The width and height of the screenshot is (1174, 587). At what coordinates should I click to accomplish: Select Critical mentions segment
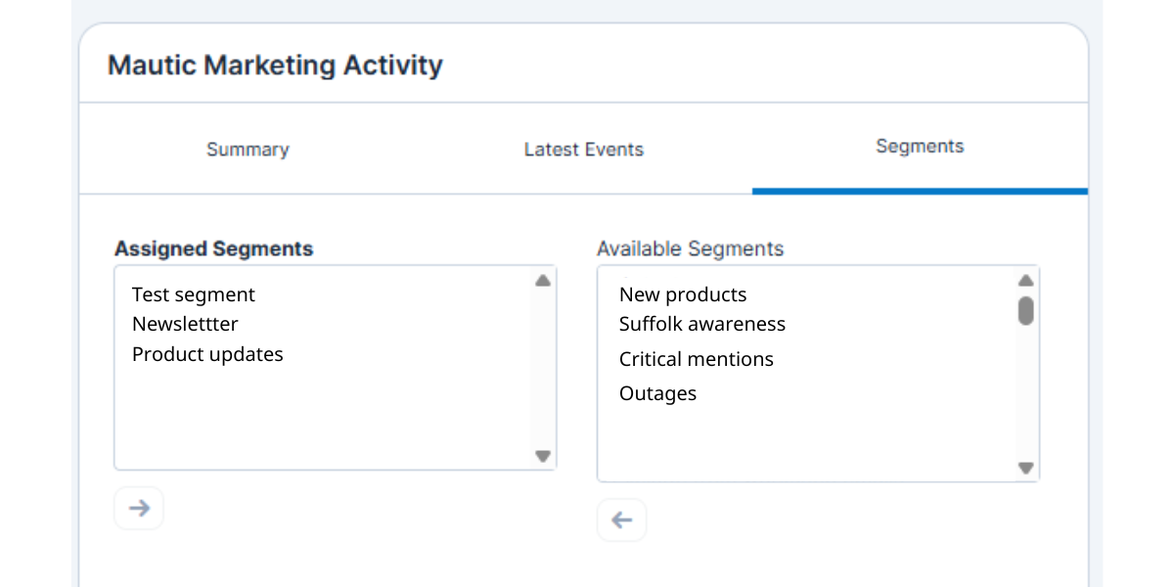pyautogui.click(x=697, y=359)
